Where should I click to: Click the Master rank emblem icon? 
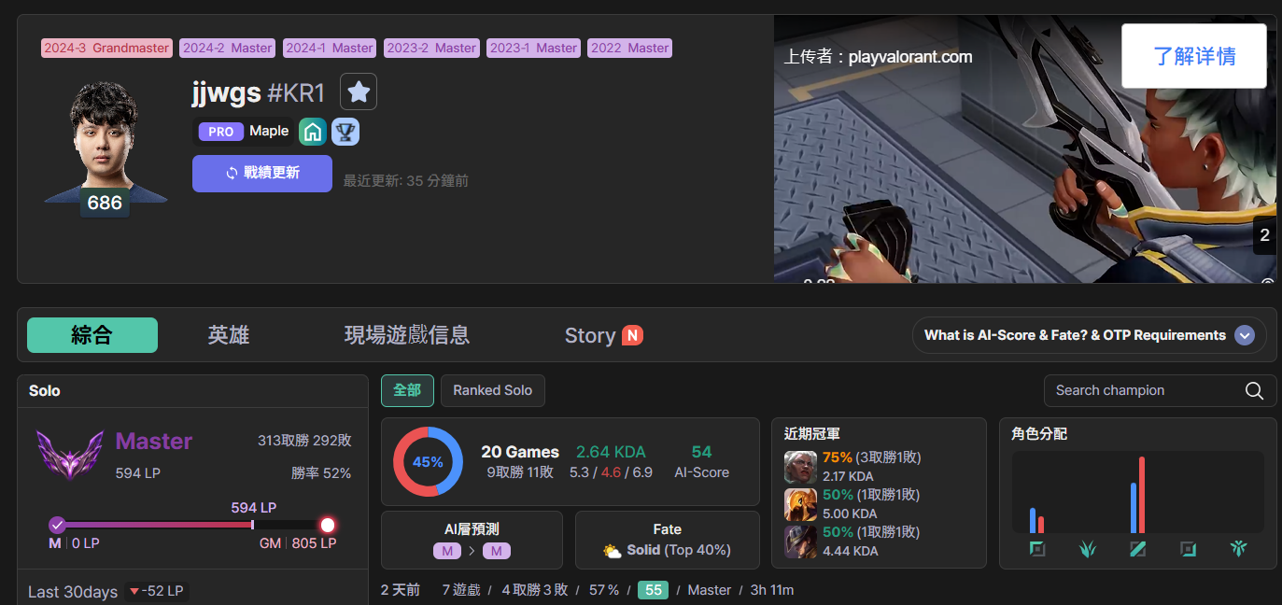69,455
